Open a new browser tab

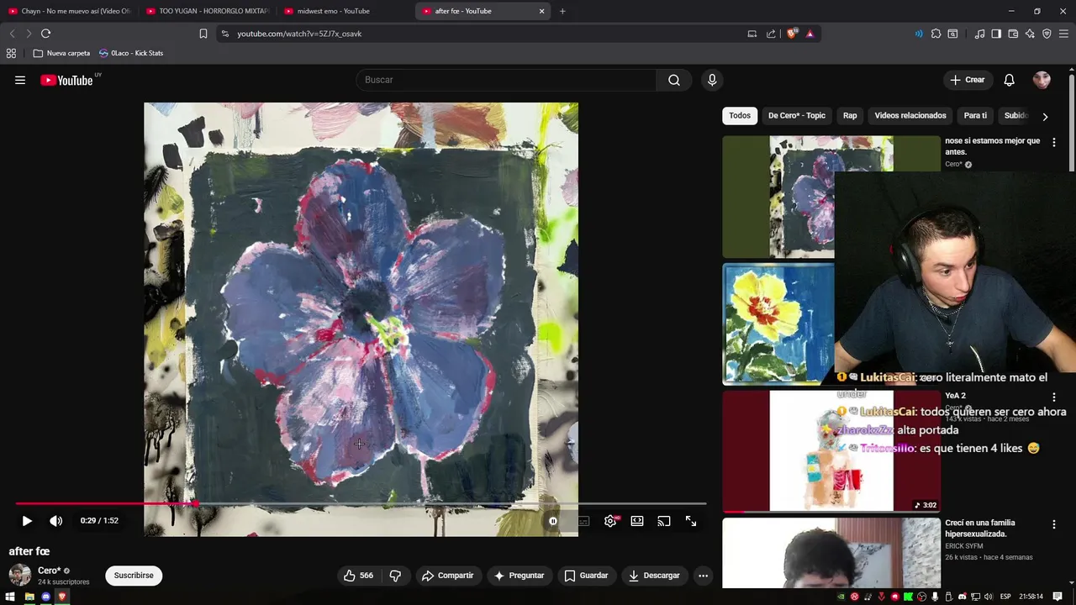[x=562, y=11]
